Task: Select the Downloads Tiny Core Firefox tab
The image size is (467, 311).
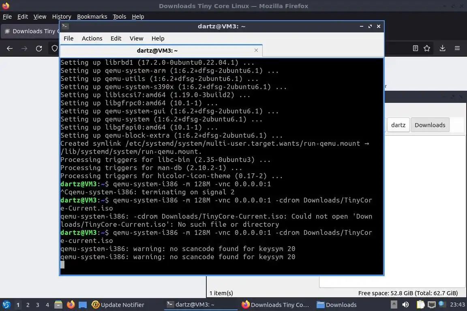Action: tap(30, 31)
